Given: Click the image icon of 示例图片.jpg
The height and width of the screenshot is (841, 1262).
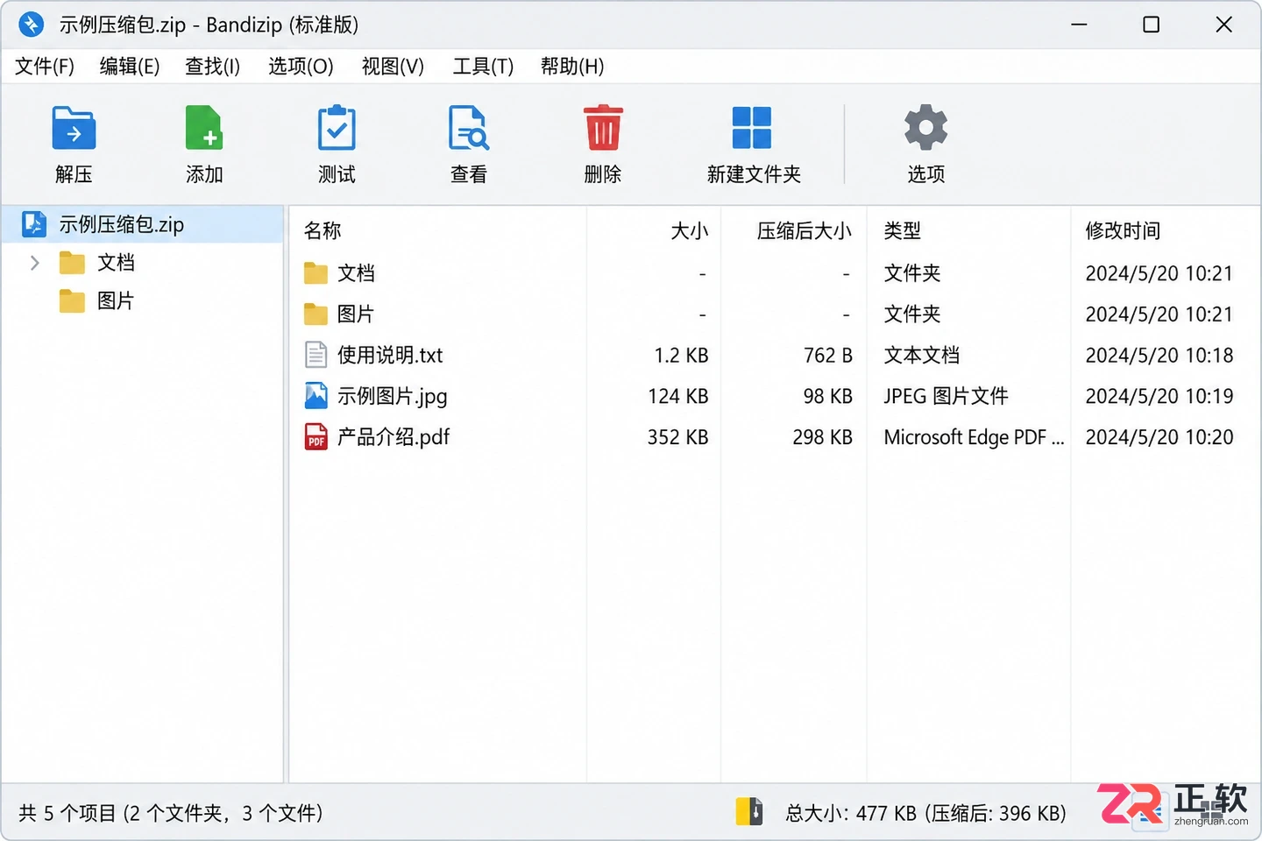Looking at the screenshot, I should coord(315,396).
